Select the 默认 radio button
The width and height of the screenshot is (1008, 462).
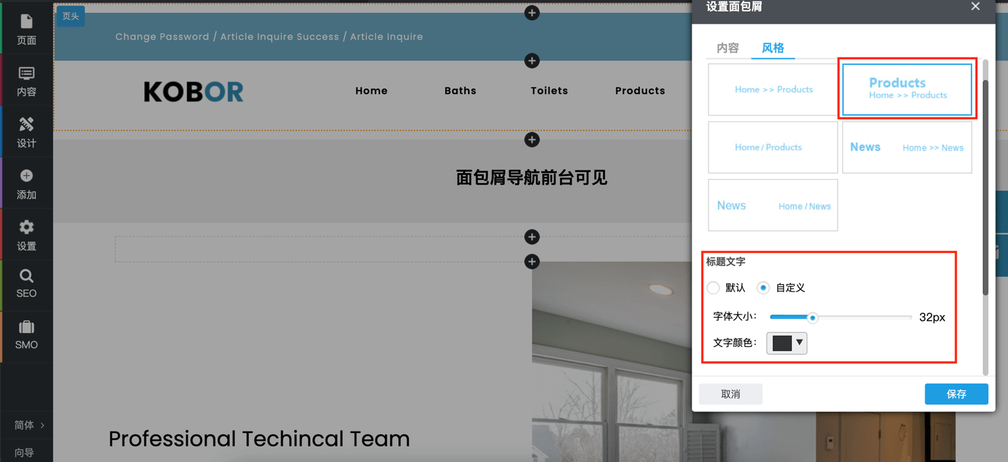713,288
